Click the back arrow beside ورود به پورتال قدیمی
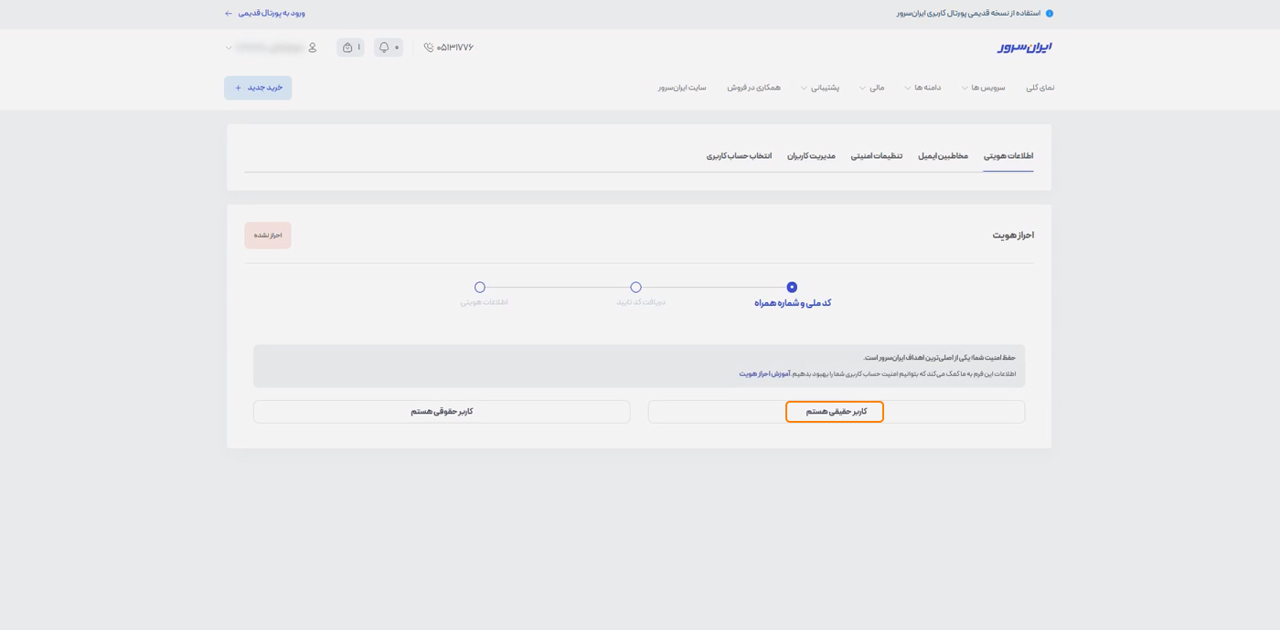Screen dimensions: 1280x630 coord(227,14)
